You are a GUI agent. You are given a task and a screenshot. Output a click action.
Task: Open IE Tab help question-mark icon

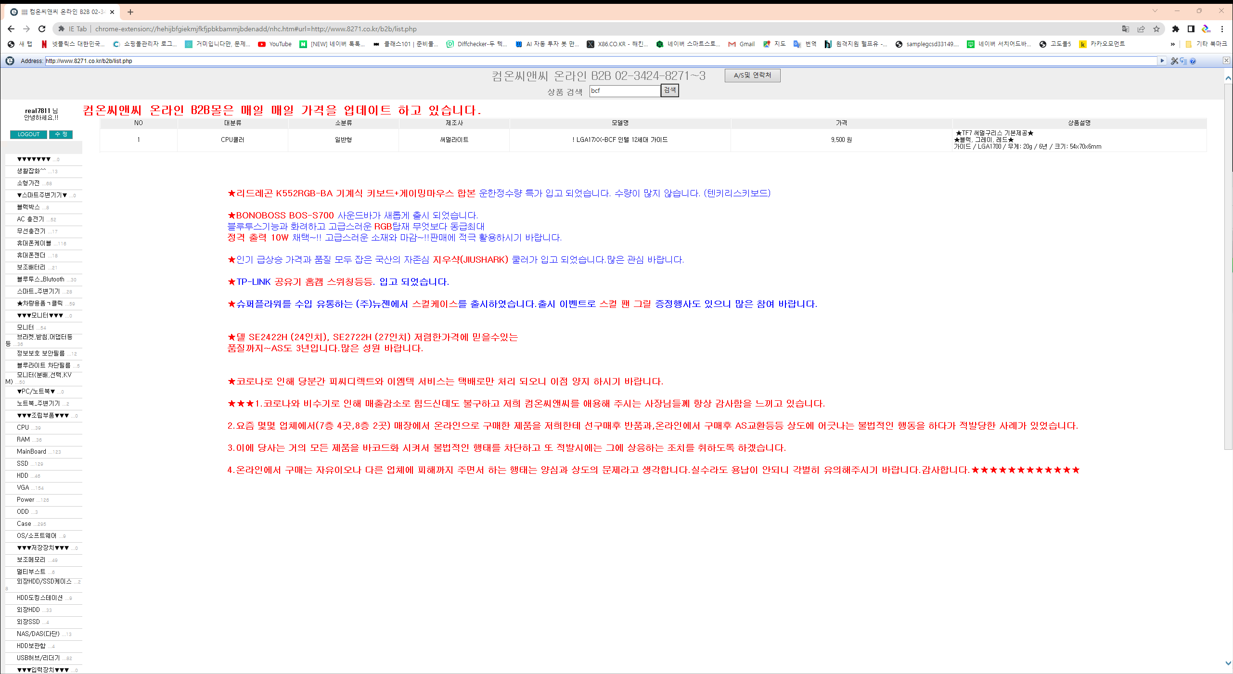point(1193,61)
